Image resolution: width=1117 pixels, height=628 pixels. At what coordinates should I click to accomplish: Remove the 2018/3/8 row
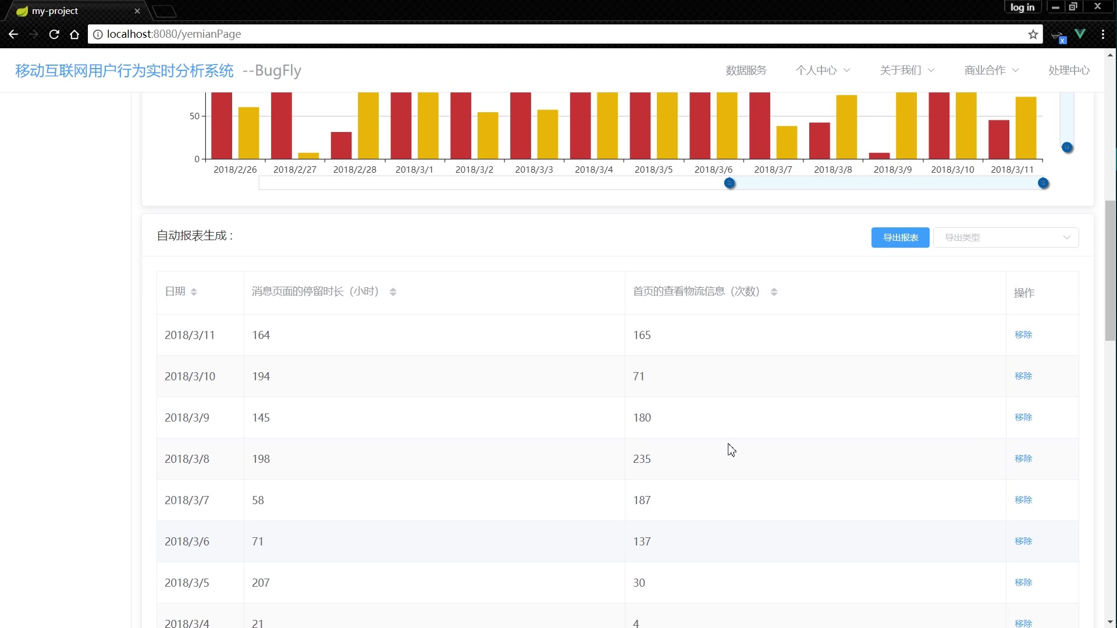pos(1023,458)
